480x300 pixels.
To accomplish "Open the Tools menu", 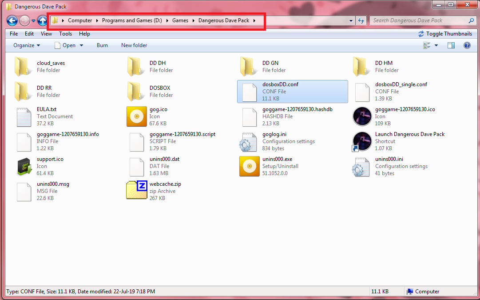I will click(66, 34).
